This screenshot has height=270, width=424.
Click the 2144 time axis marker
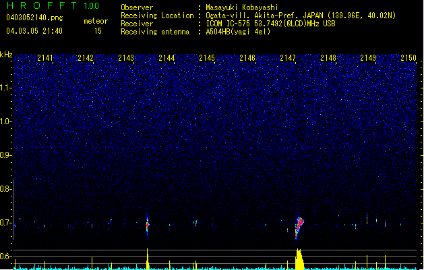click(166, 57)
